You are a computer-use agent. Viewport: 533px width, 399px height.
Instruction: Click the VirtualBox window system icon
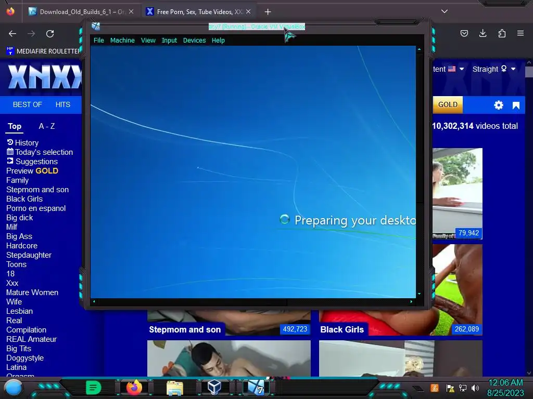[x=96, y=26]
